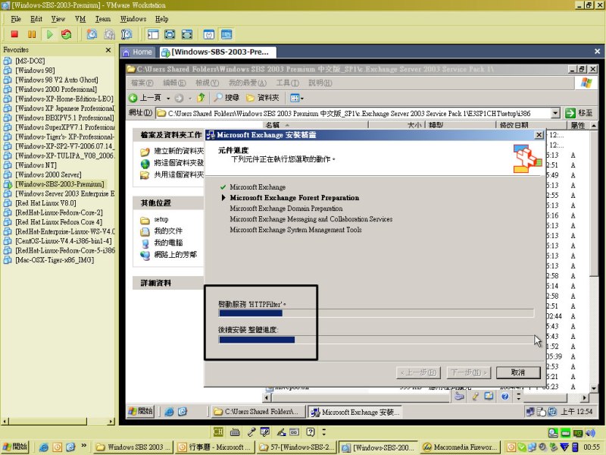Click the Go Back arrow icon in Explorer
The width and height of the screenshot is (606, 455).
click(133, 98)
